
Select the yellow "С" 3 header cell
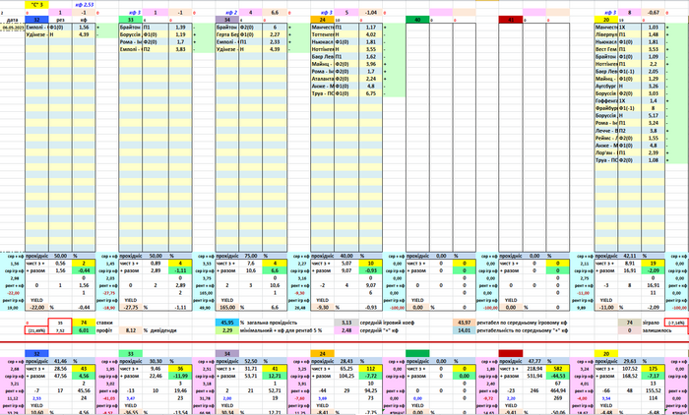[37, 5]
